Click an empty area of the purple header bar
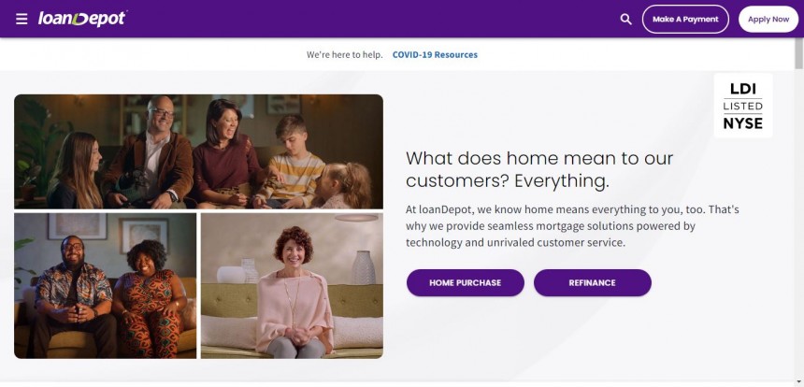This screenshot has width=804, height=387. [369, 19]
